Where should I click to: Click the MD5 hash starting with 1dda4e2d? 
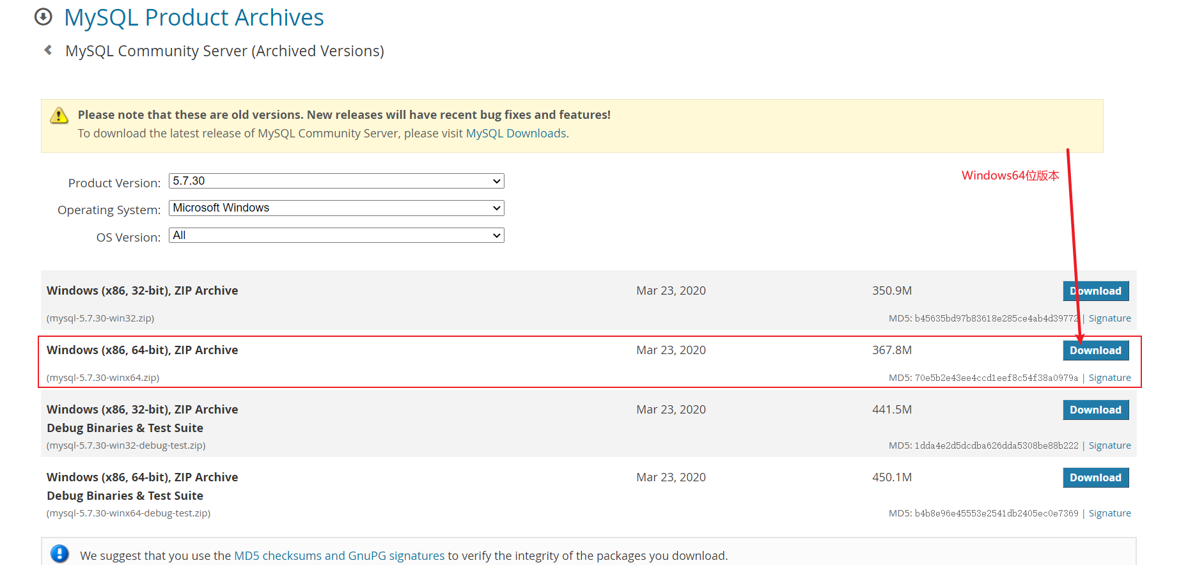tap(996, 445)
